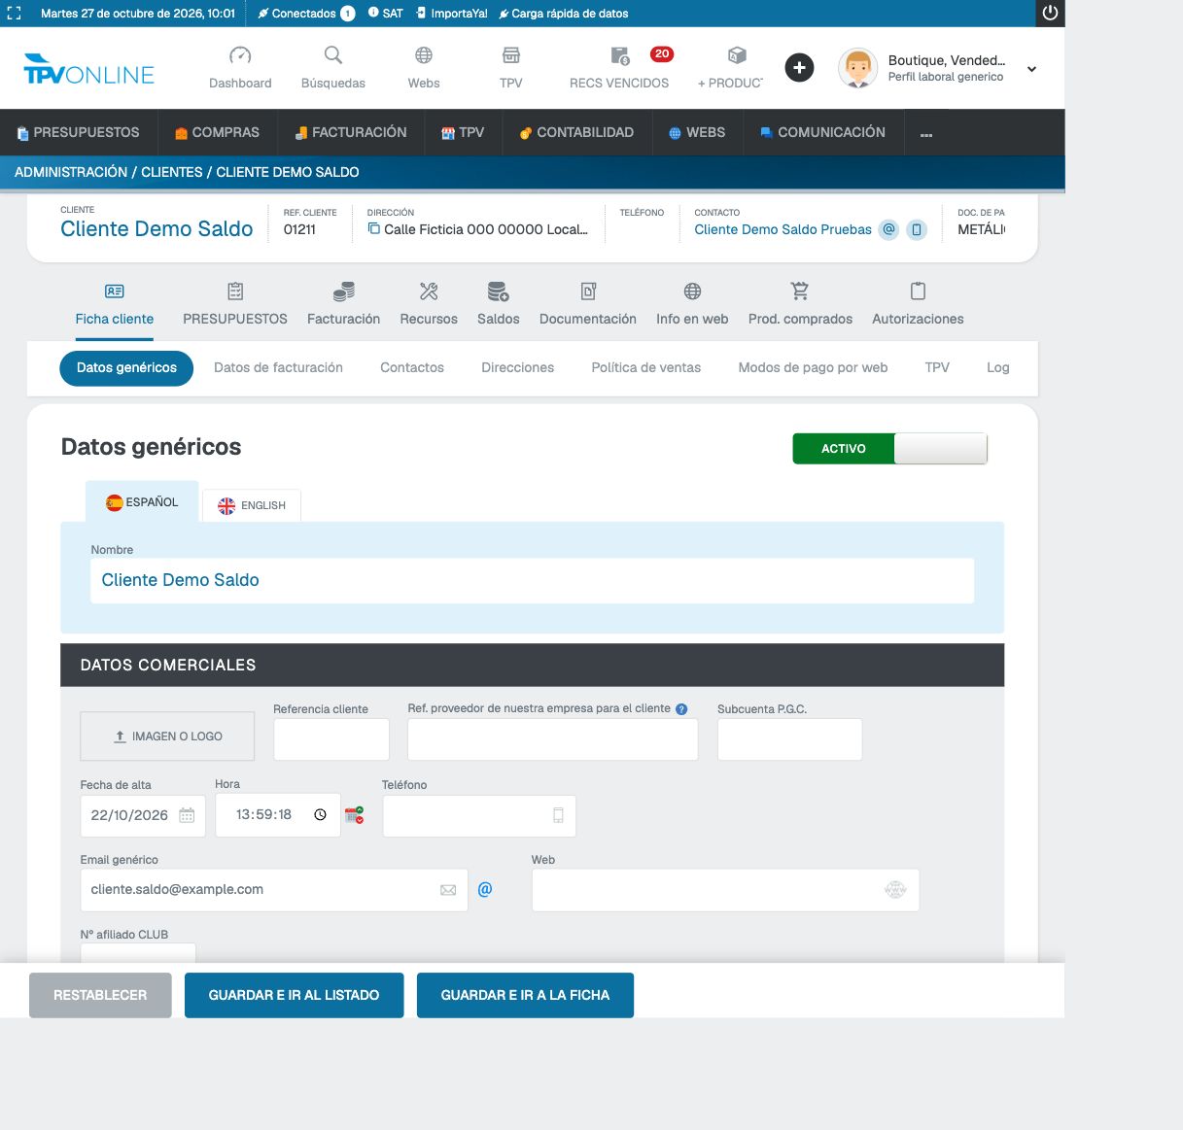Click IMAGEN O LOGO upload button
This screenshot has height=1130, width=1183.
(x=167, y=736)
